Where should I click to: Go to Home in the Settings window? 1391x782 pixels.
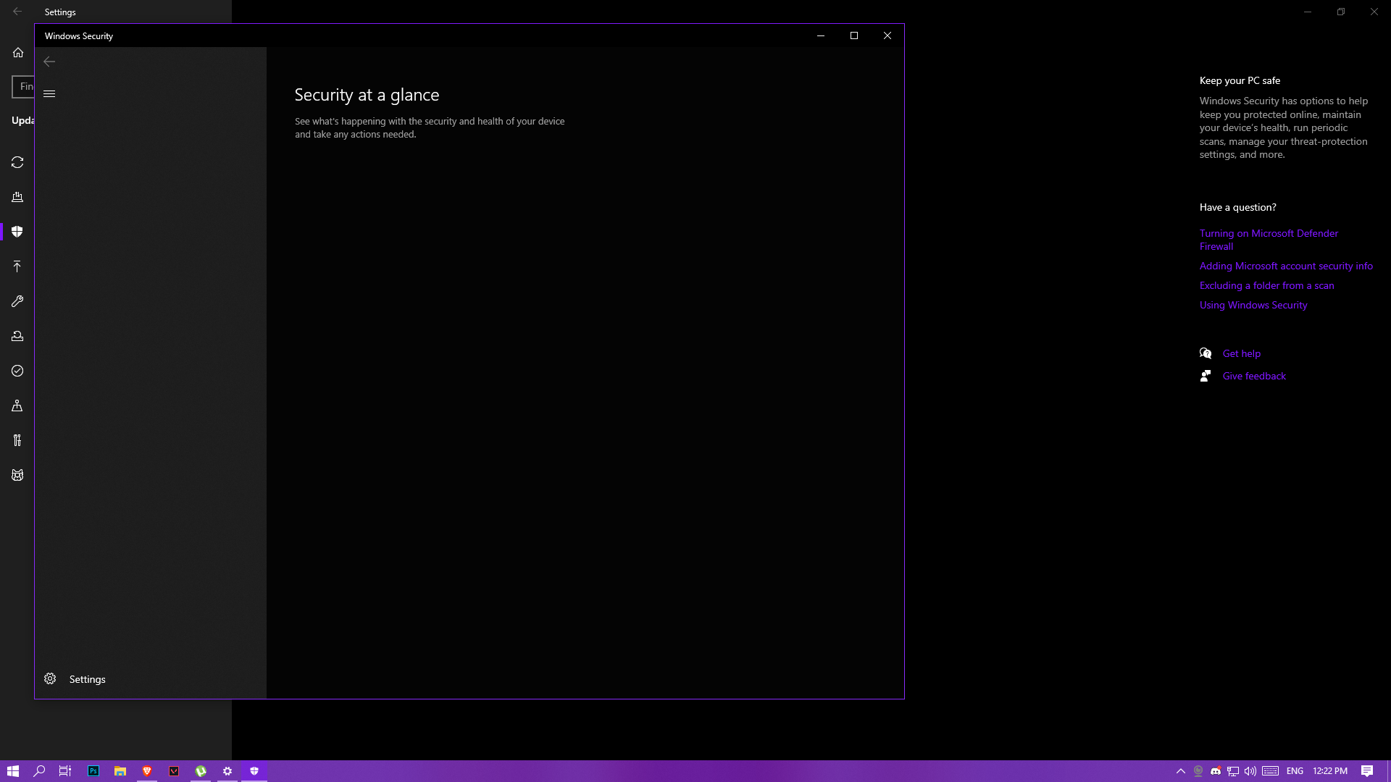[18, 52]
